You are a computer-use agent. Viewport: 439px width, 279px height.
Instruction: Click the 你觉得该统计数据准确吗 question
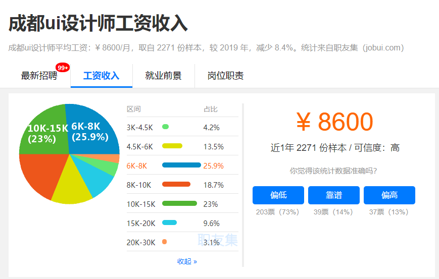click(x=333, y=171)
